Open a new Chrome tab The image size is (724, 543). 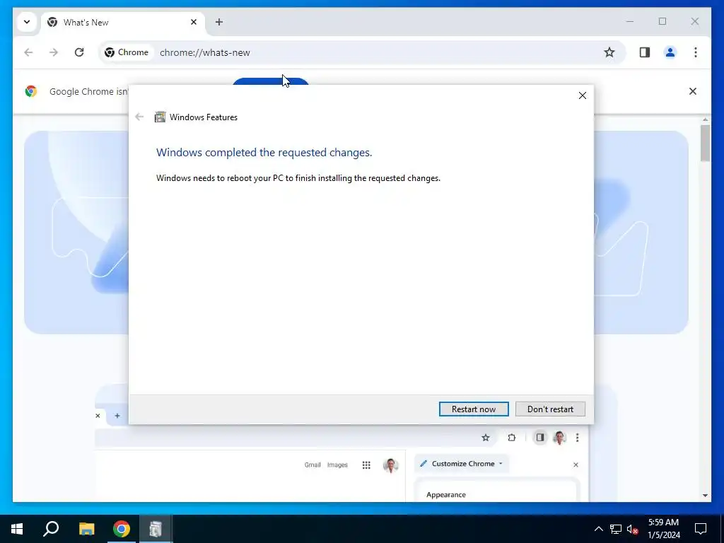pos(219,22)
